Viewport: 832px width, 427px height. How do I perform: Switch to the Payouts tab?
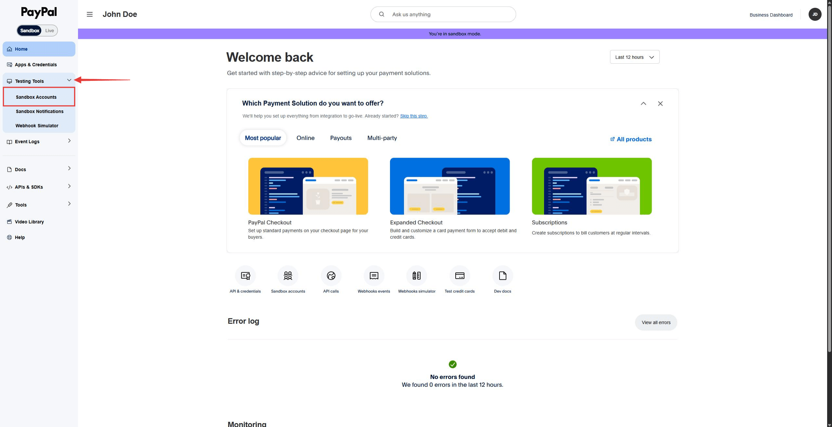(x=341, y=138)
